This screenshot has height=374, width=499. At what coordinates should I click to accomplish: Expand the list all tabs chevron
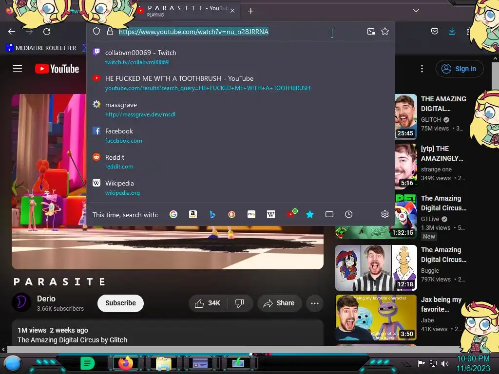pos(416,11)
